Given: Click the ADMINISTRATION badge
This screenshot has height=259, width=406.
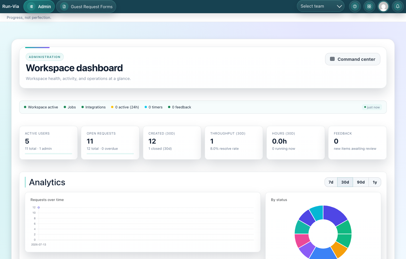Looking at the screenshot, I should tap(45, 57).
